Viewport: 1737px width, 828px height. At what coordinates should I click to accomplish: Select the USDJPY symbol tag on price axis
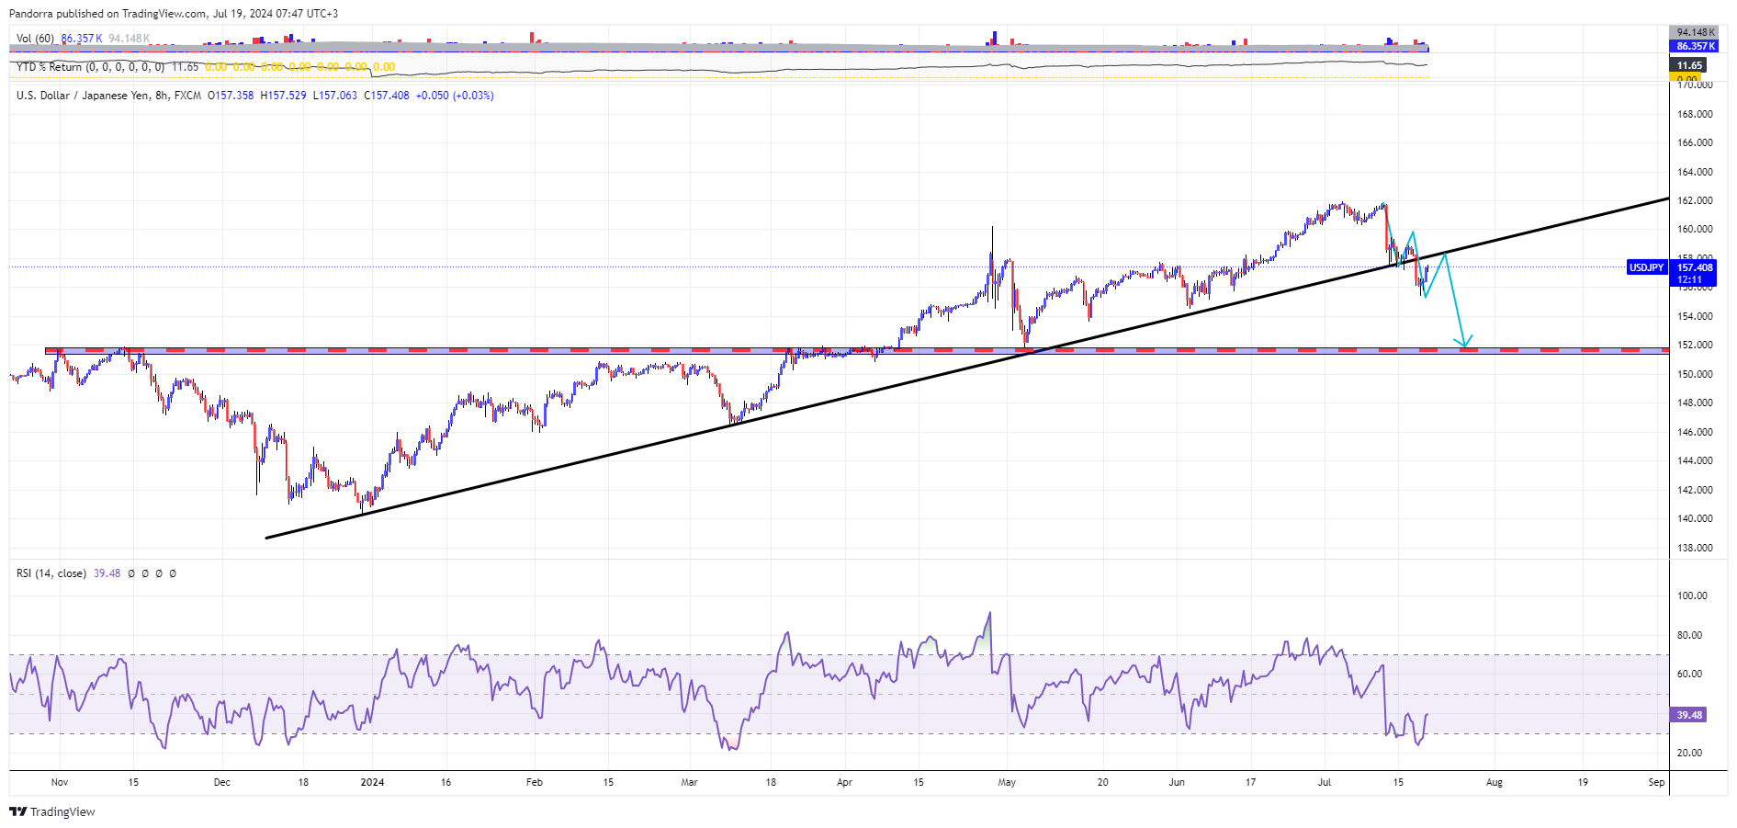click(x=1646, y=267)
